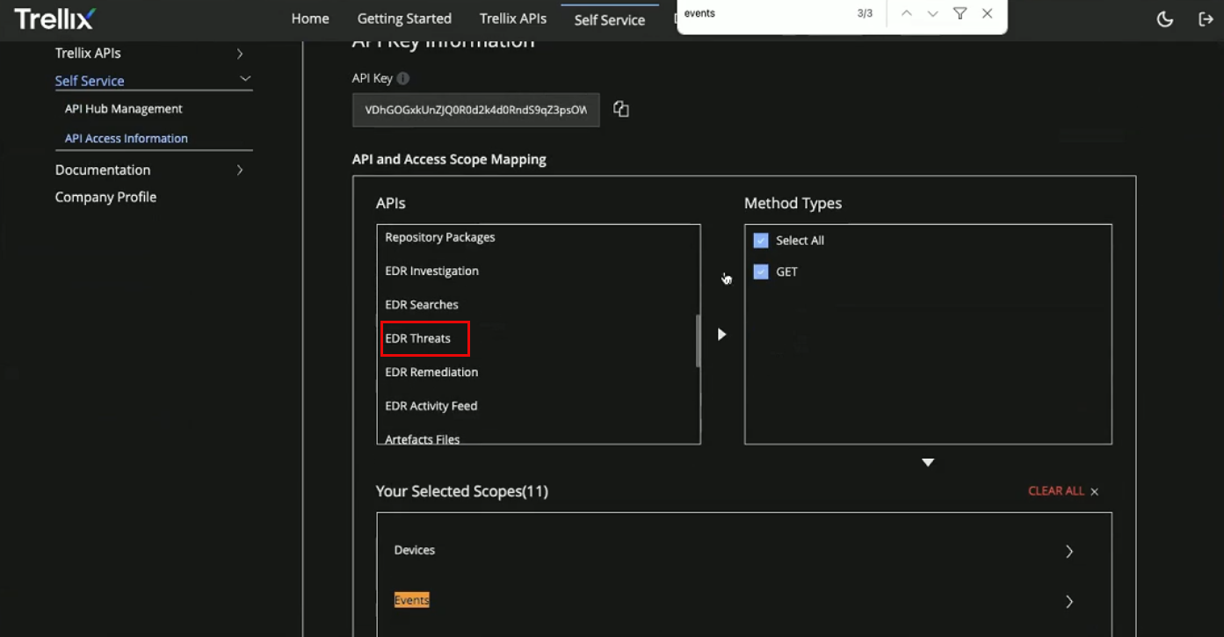Open find filter options icon
The height and width of the screenshot is (637, 1224).
[960, 14]
